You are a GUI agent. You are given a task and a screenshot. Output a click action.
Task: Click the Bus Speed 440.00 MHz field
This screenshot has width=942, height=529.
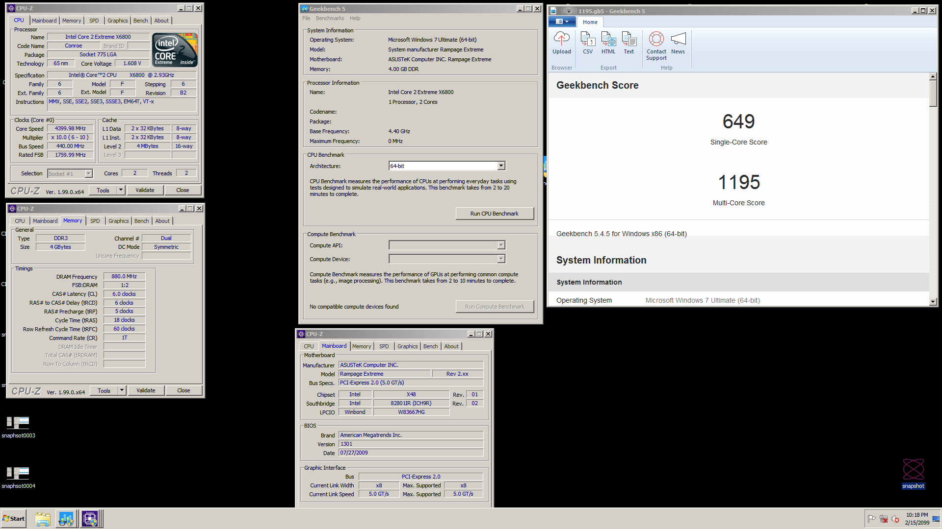(x=70, y=146)
